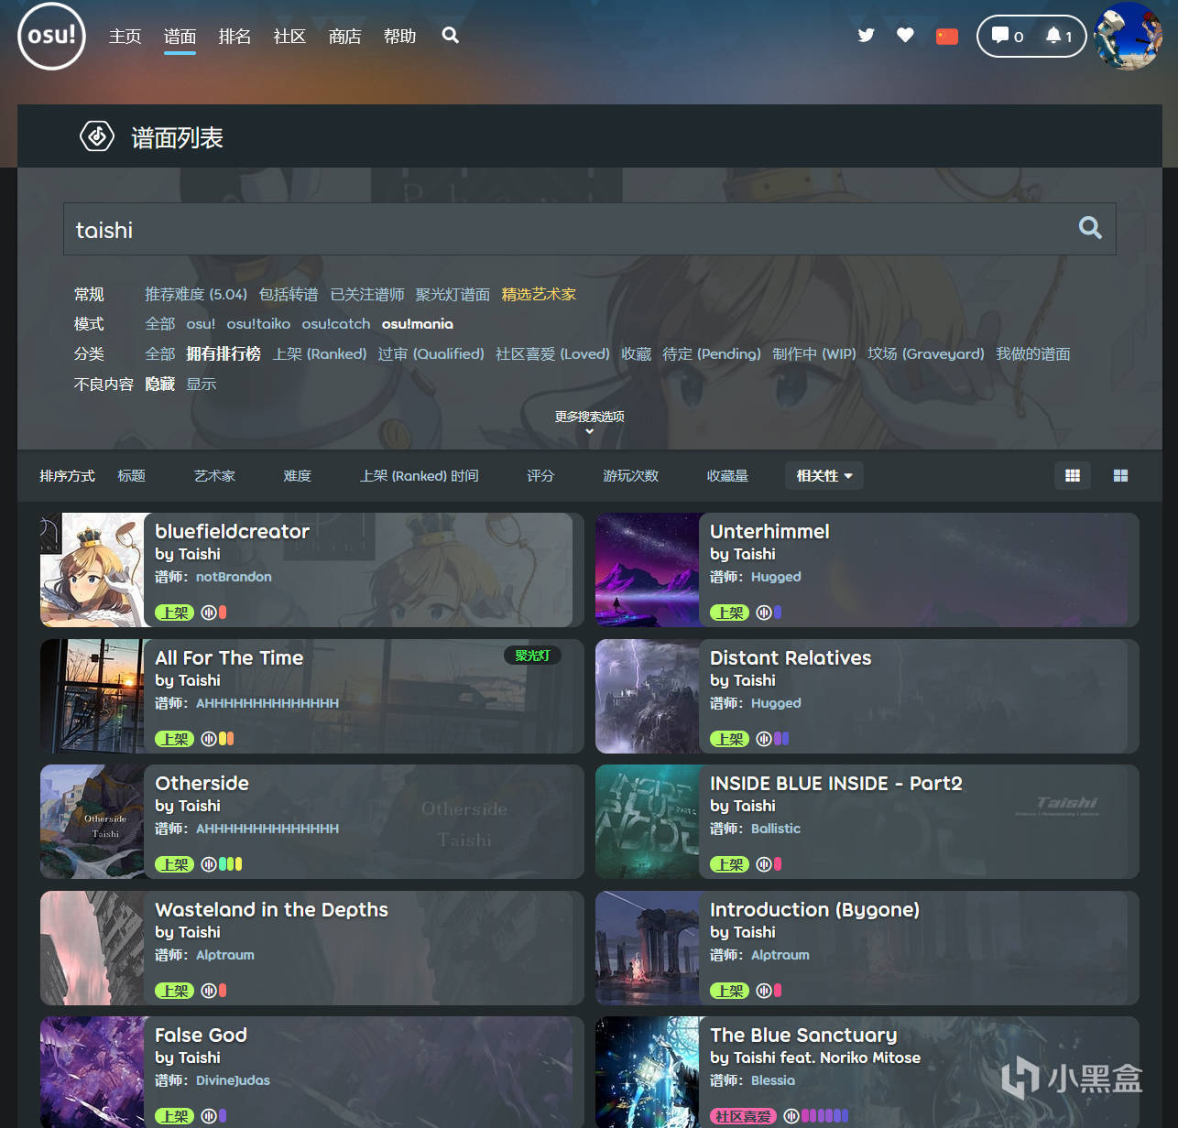Sort by 标题

coord(132,475)
